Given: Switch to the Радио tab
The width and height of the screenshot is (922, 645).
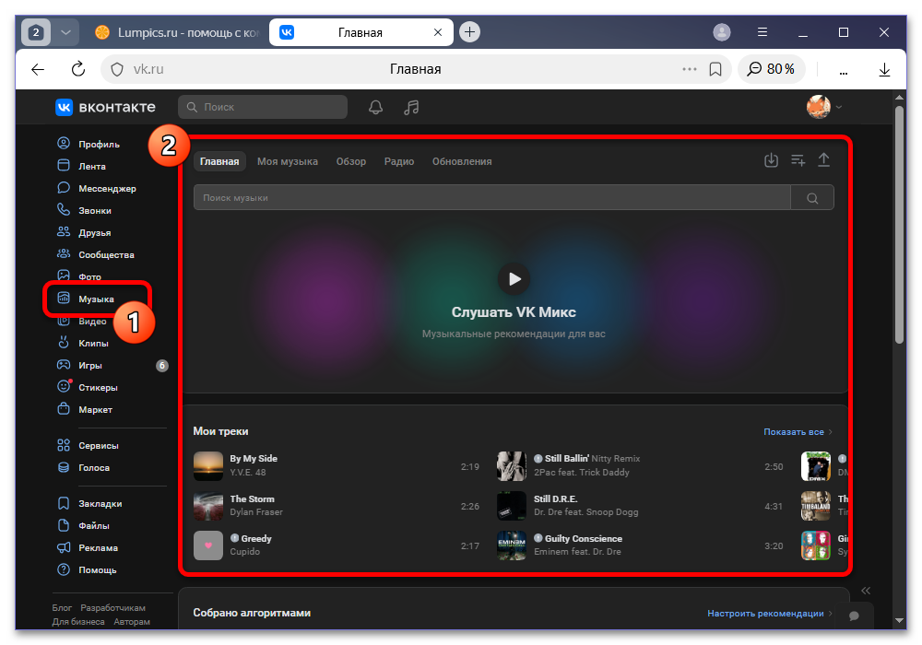Looking at the screenshot, I should (399, 161).
